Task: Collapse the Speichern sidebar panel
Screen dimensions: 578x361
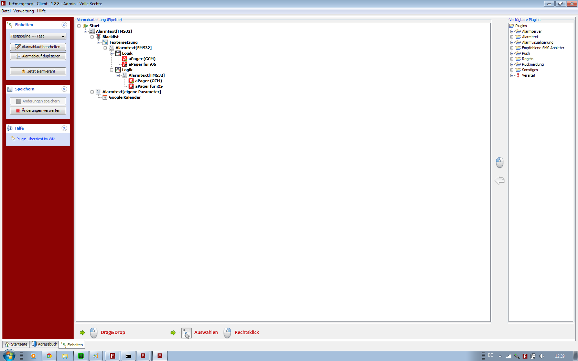Action: (64, 89)
